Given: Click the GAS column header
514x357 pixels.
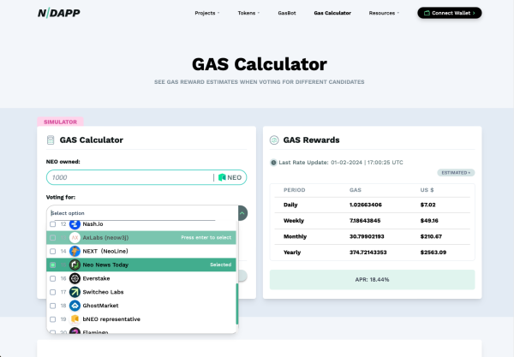Looking at the screenshot, I should [356, 190].
